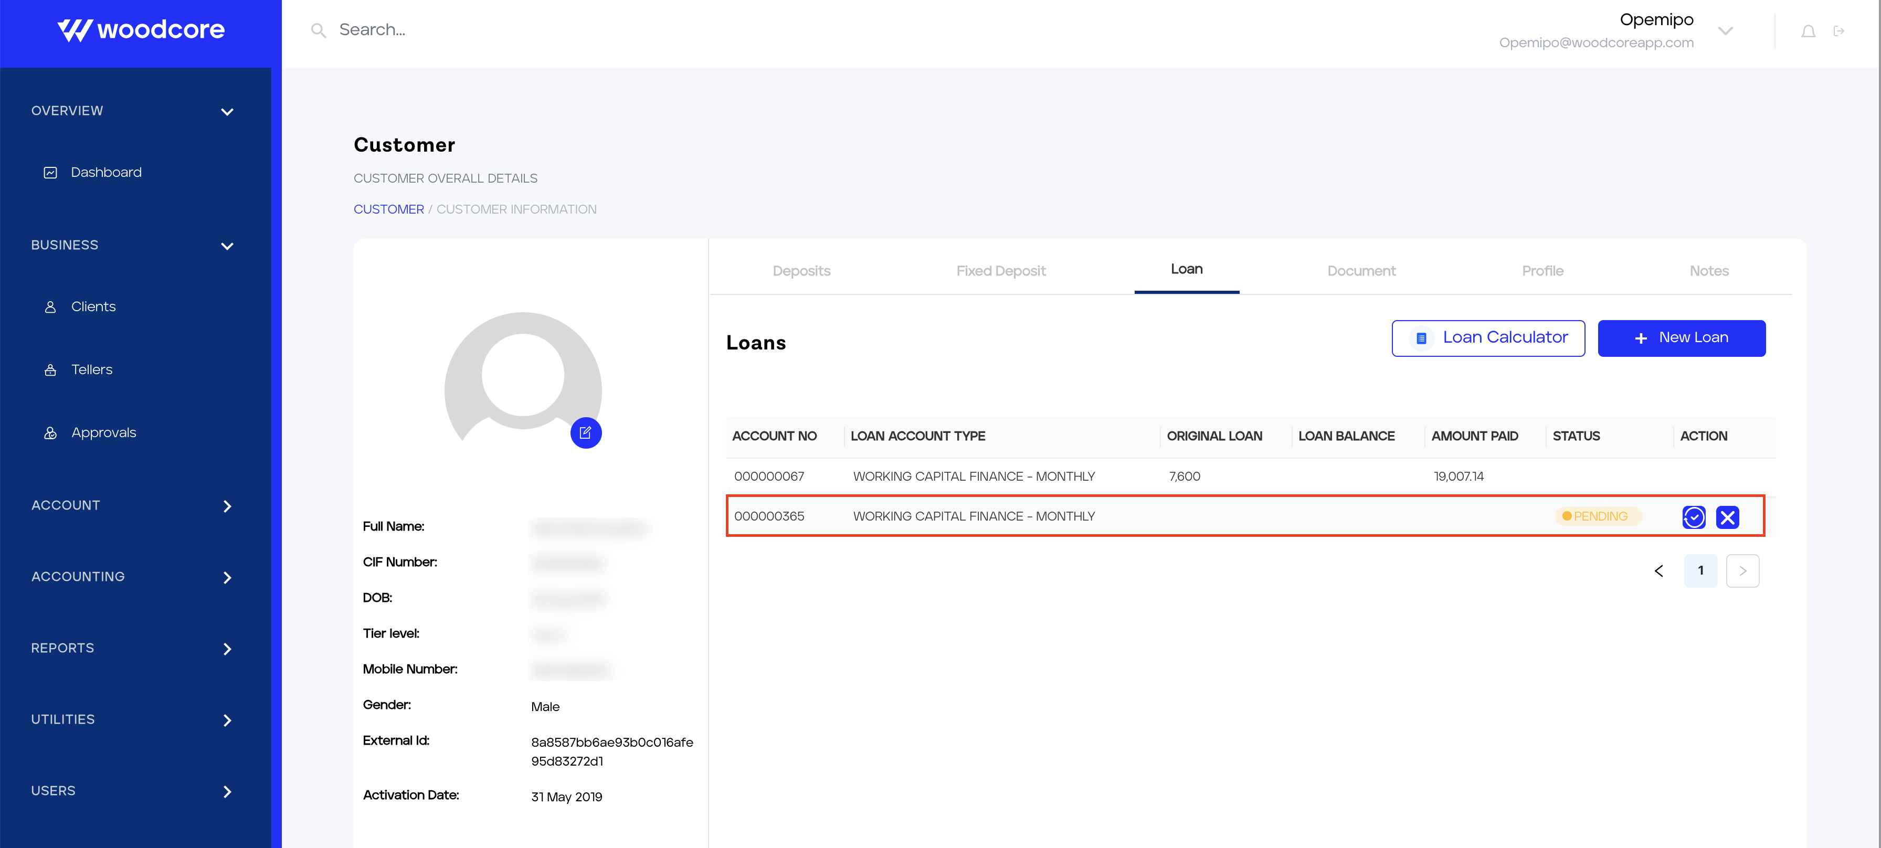Screen dimensions: 1881x848
Task: Create a New Loan
Action: 1681,338
